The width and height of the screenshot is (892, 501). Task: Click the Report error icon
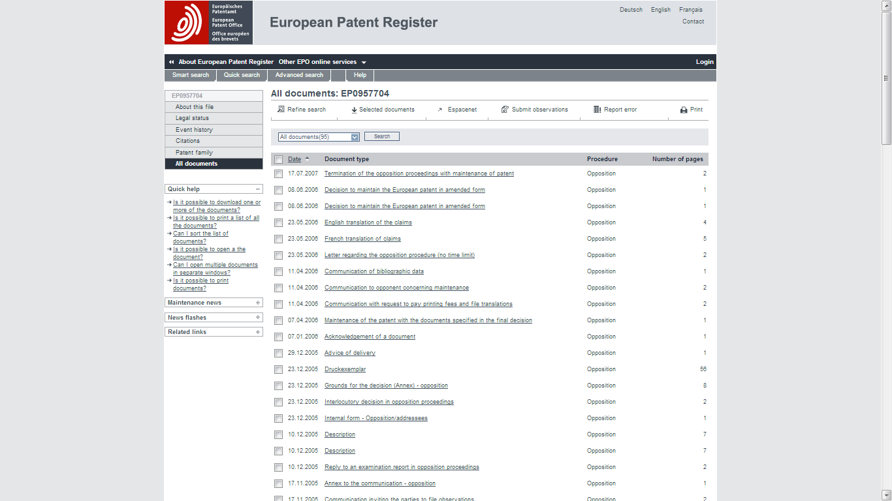tap(597, 110)
